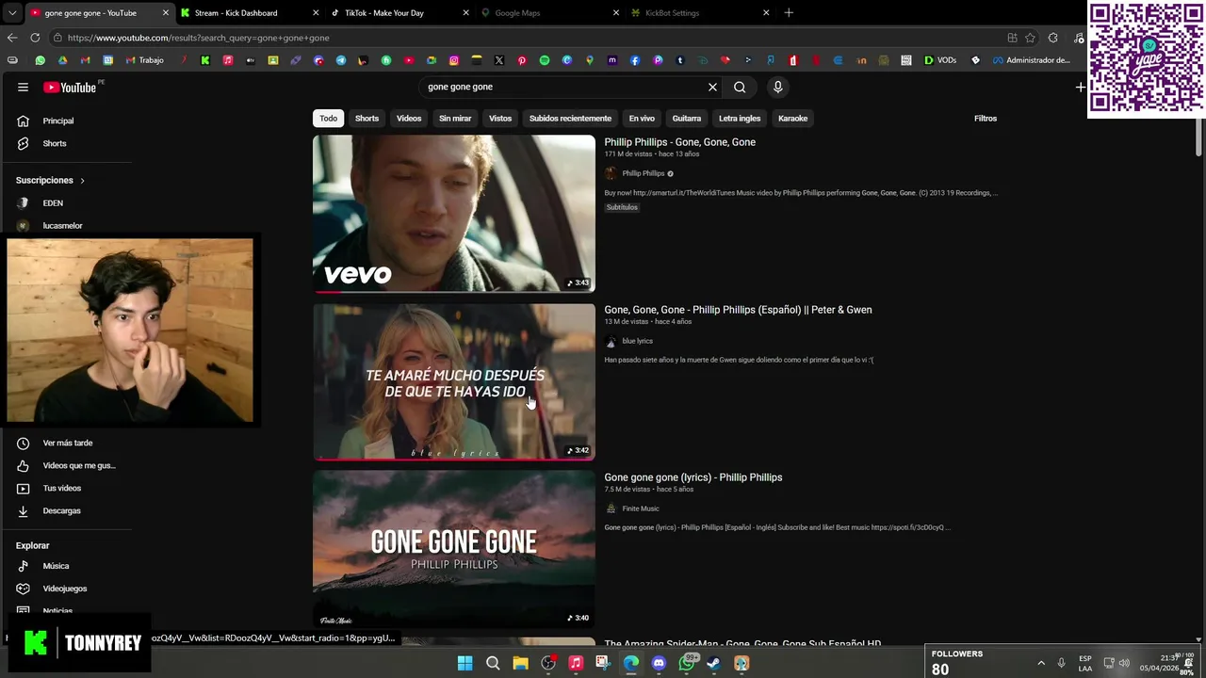The width and height of the screenshot is (1206, 678).
Task: Play the Finite Music 'GONE GONE GONE' thumbnail
Action: (x=454, y=549)
